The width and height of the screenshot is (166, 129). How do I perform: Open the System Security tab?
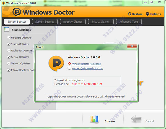pos(45,21)
